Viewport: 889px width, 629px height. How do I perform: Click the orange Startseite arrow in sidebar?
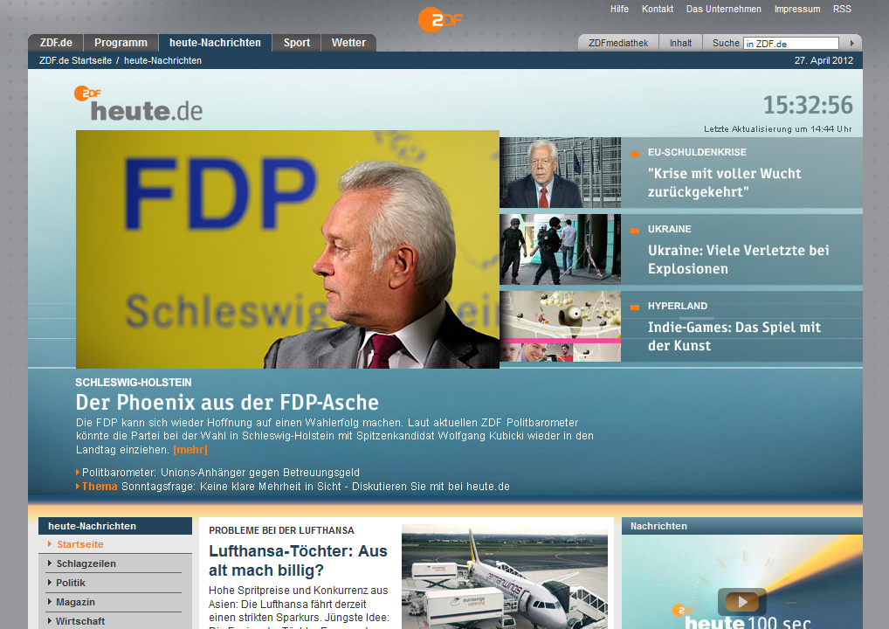tap(50, 544)
